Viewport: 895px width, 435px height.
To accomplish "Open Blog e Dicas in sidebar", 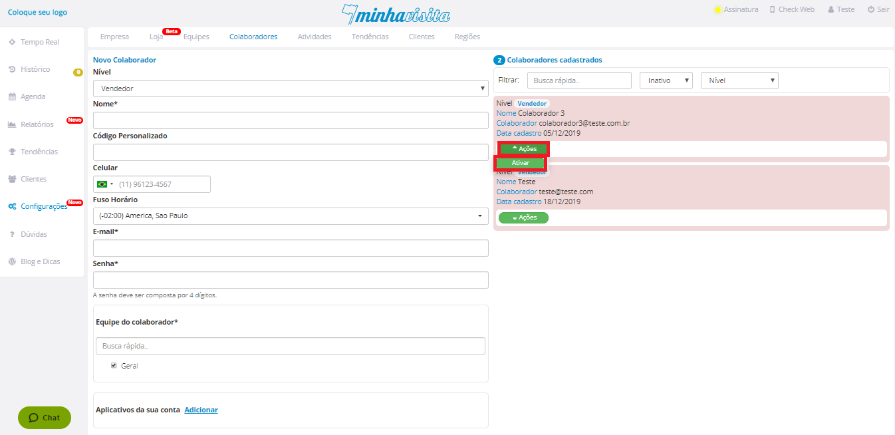I will tap(40, 261).
